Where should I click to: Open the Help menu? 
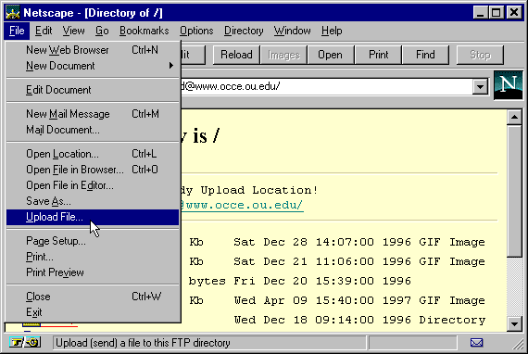[x=332, y=31]
